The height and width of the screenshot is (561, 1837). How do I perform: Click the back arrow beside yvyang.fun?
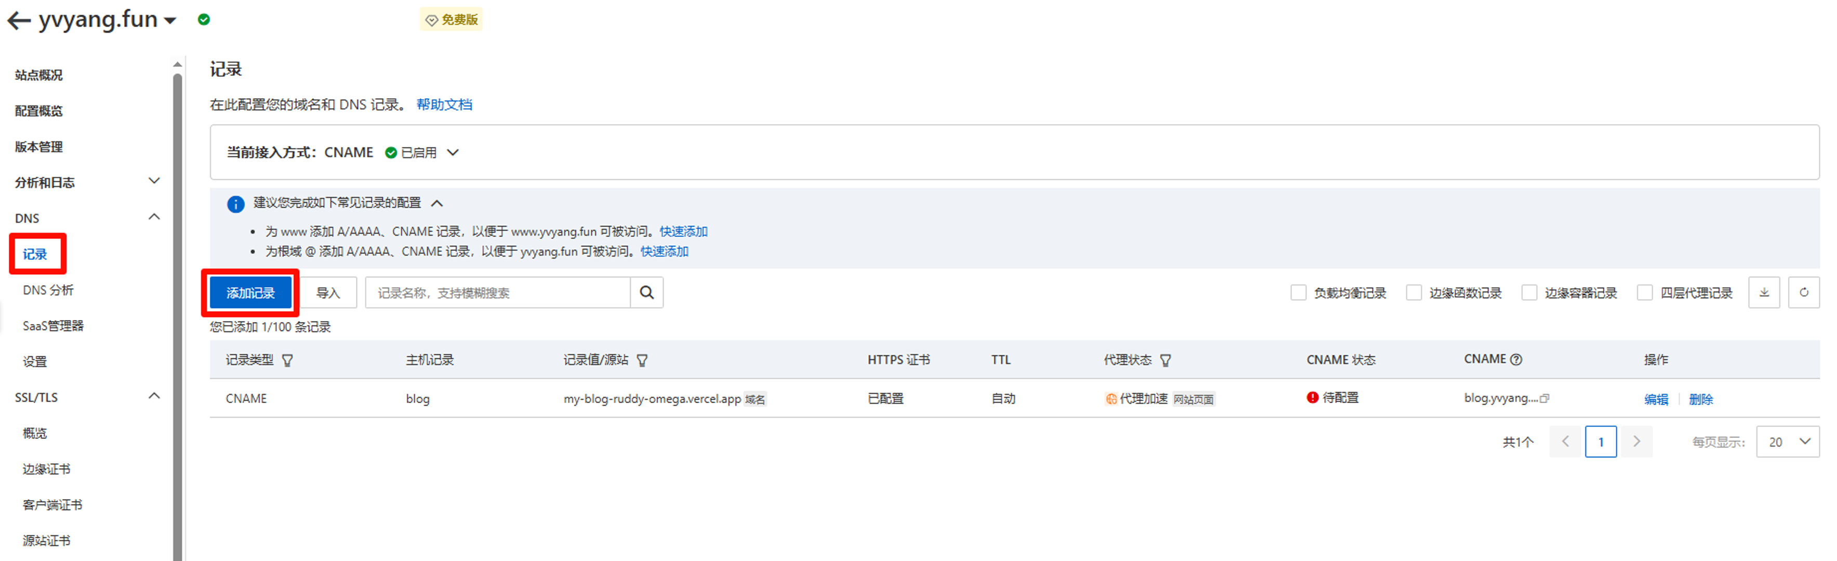point(19,21)
